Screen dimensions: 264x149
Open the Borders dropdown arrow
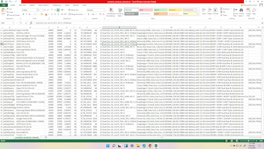[38, 14]
